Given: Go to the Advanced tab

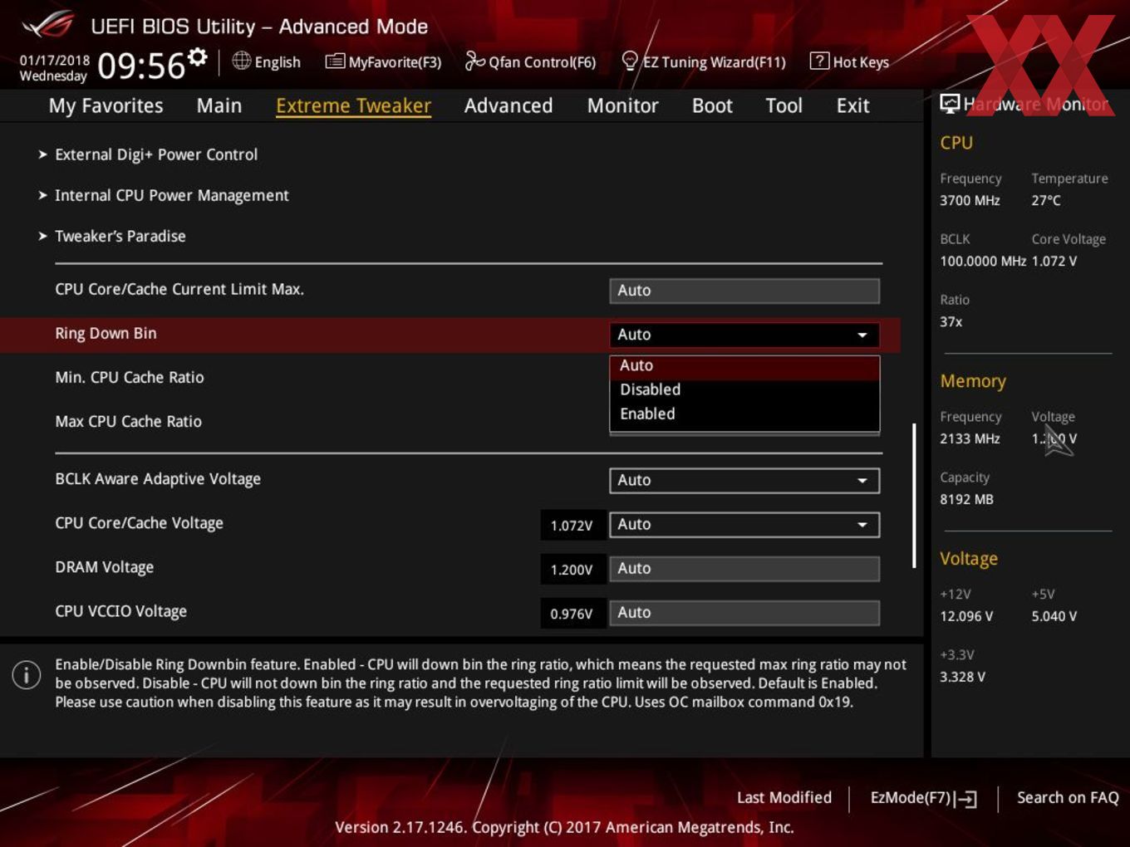Looking at the screenshot, I should click(x=508, y=105).
